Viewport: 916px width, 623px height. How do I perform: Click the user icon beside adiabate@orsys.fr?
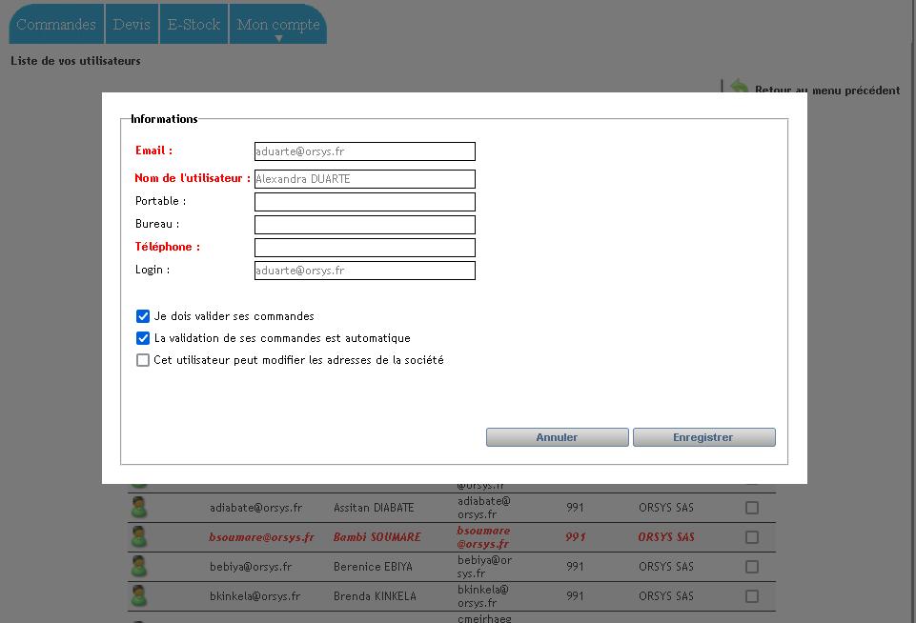[140, 507]
